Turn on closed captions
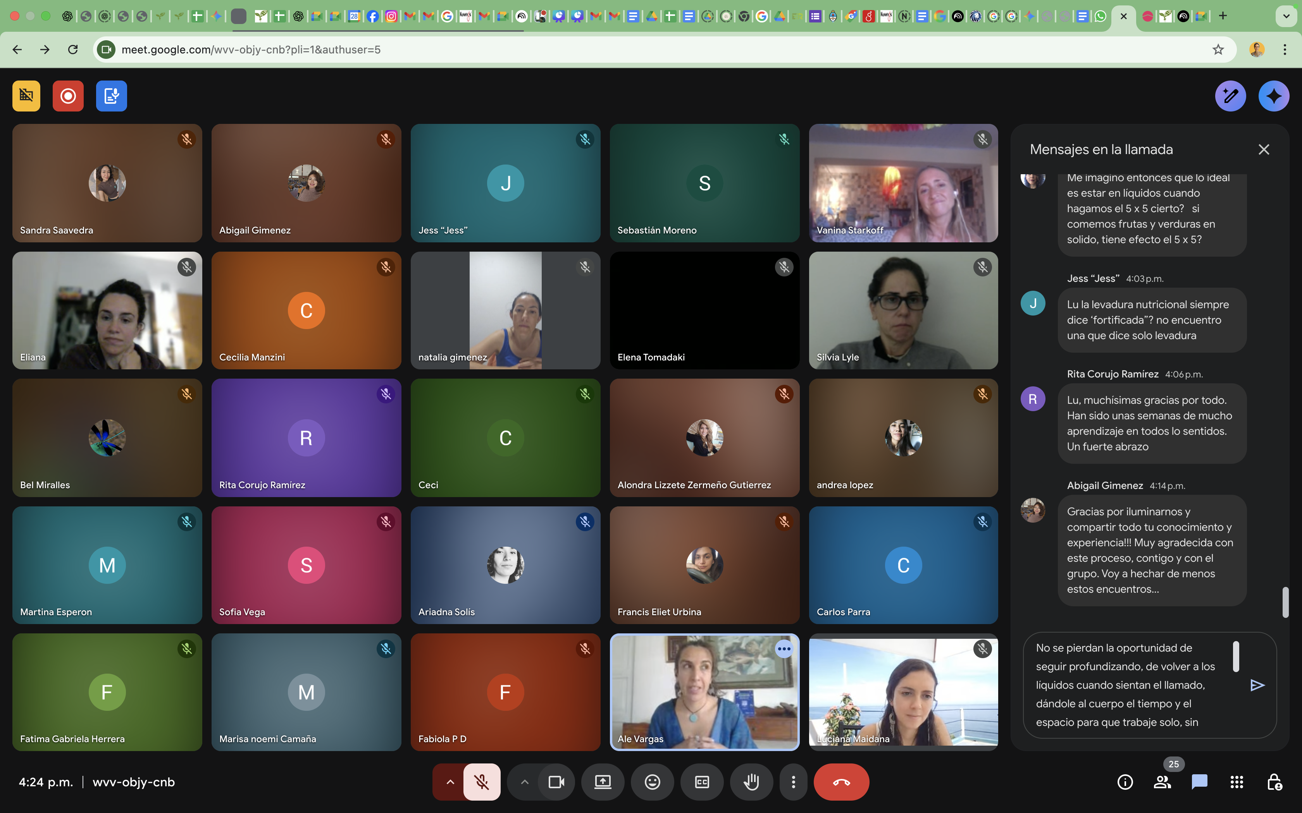This screenshot has width=1302, height=813. (x=702, y=782)
